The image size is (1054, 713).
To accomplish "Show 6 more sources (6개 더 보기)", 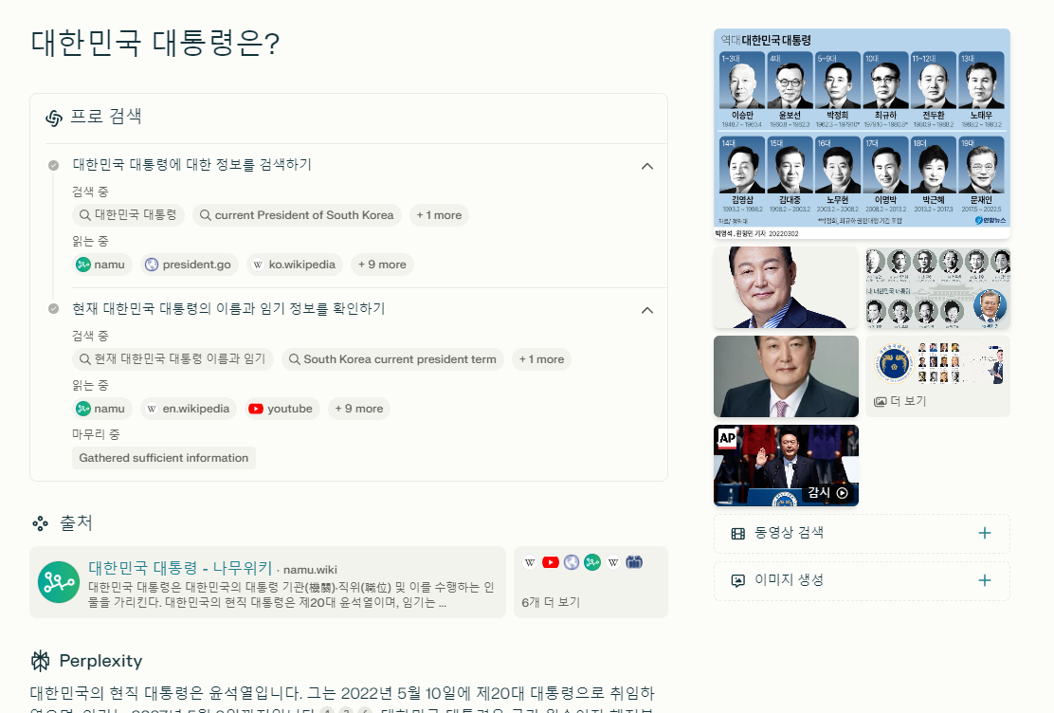I will [x=551, y=602].
